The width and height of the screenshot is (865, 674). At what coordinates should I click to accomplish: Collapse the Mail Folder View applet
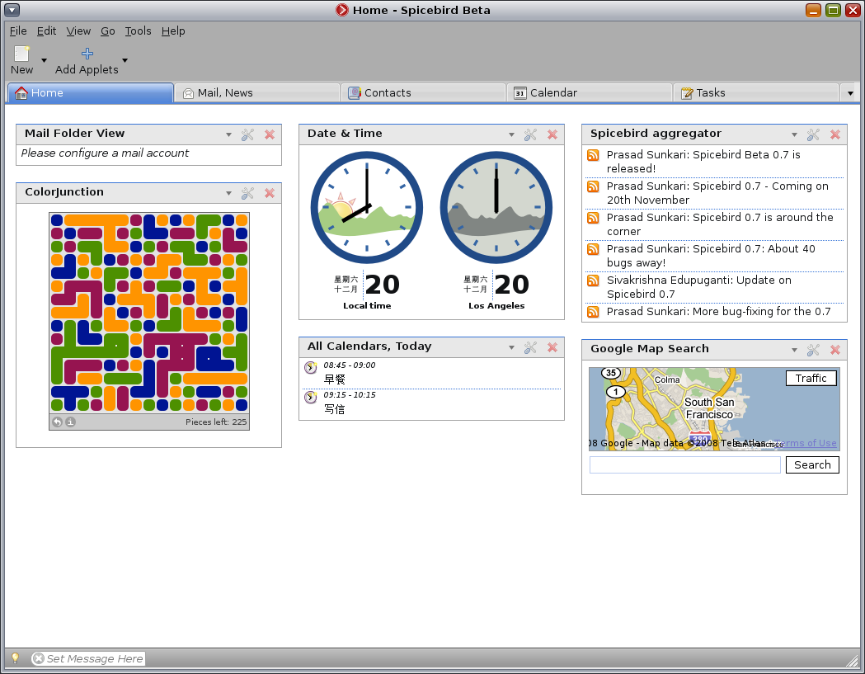click(228, 134)
